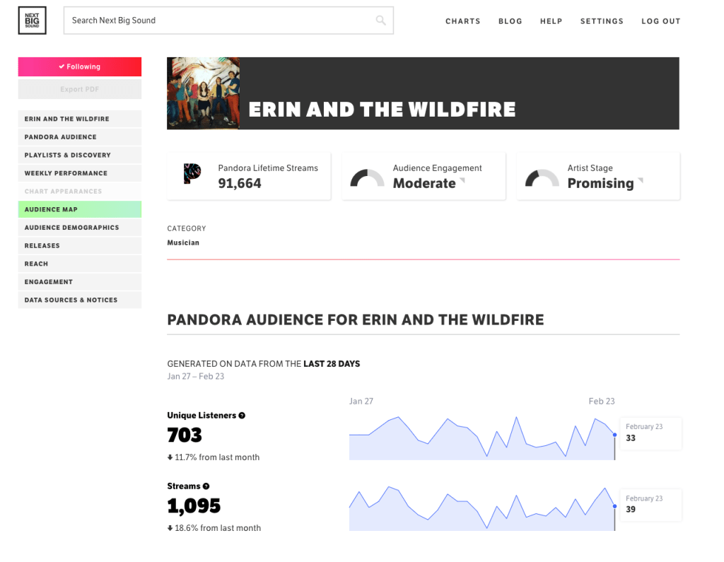Click the Export PDF button
The image size is (724, 562).
80,89
